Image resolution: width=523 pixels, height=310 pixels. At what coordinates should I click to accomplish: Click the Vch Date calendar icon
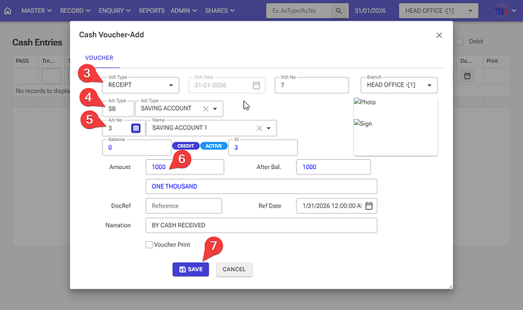click(257, 86)
